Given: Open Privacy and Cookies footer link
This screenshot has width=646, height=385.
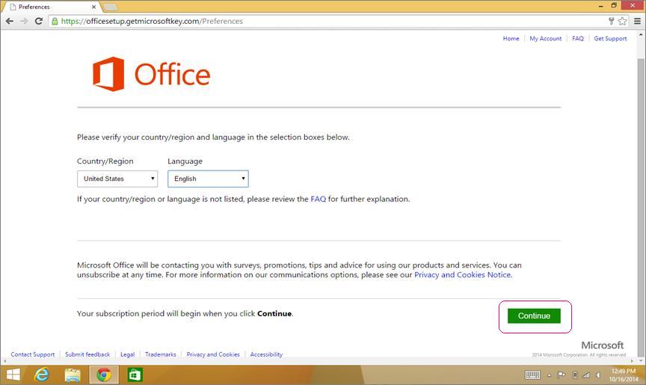Looking at the screenshot, I should click(213, 354).
